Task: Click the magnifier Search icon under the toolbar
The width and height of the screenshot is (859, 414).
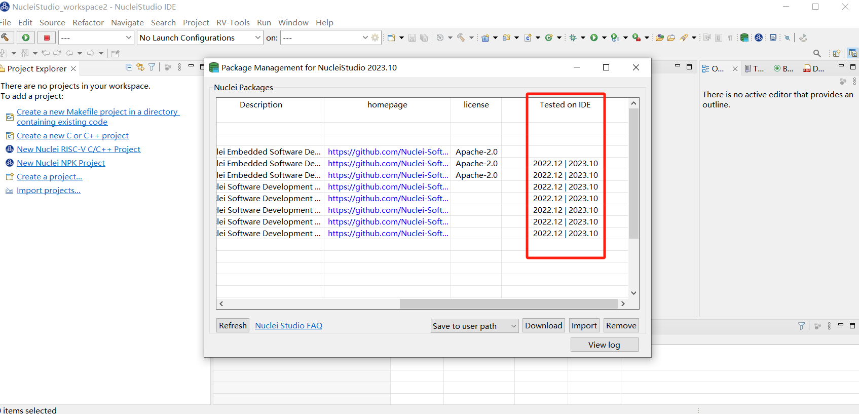Action: 816,53
